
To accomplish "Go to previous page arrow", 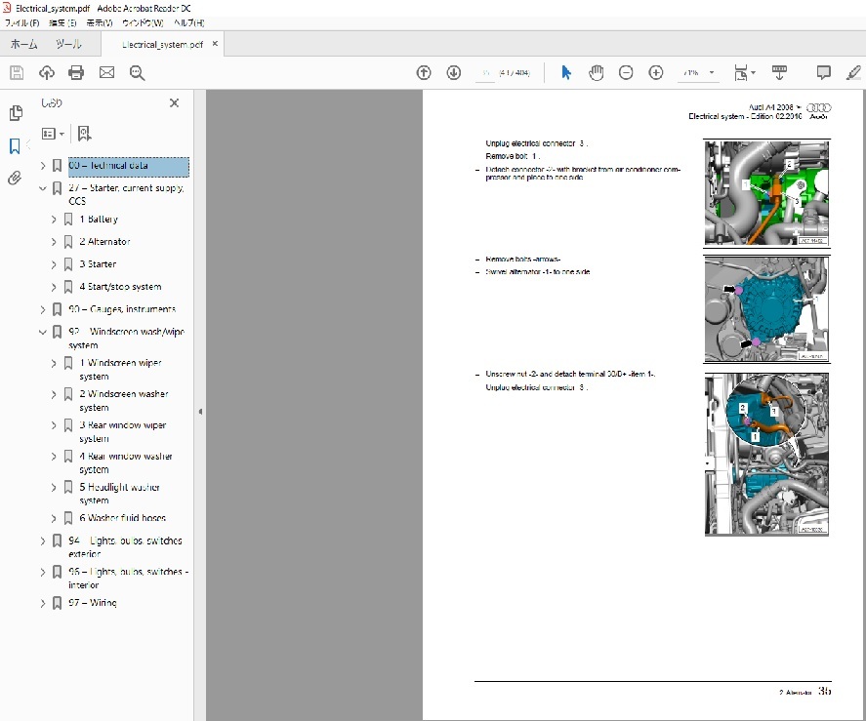I will [x=424, y=72].
